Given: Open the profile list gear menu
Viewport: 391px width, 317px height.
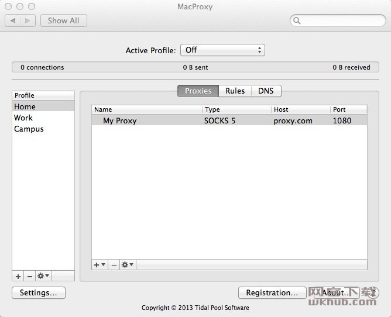Looking at the screenshot, I should [43, 276].
